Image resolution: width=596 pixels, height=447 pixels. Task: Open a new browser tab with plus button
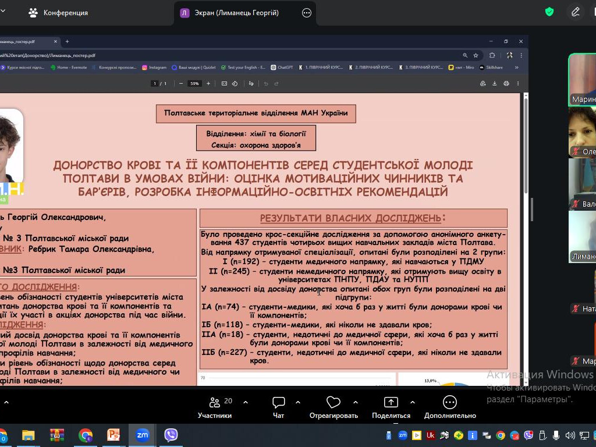coord(68,41)
